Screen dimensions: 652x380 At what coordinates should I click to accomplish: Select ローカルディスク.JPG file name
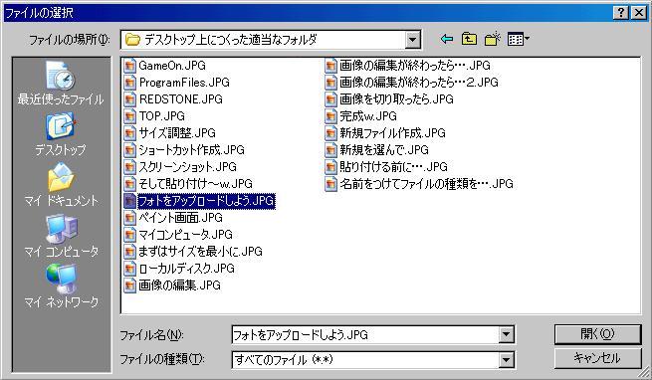tap(186, 269)
